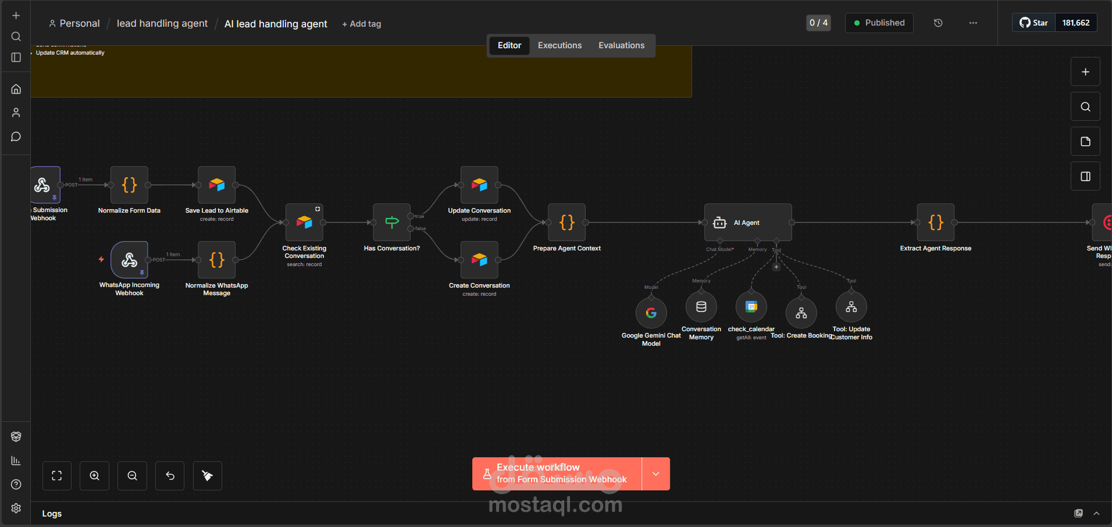Select the check_calendar tool node
Viewport: 1112px width, 527px height.
(751, 307)
